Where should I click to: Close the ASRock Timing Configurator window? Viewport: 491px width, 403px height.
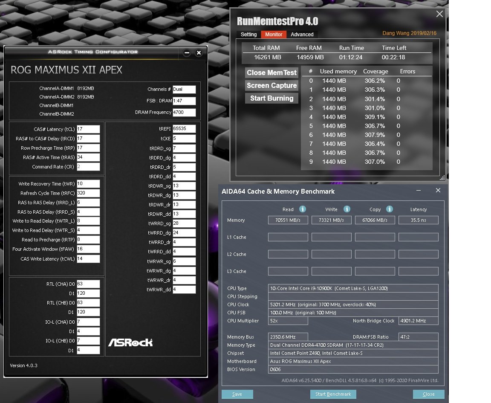click(199, 52)
